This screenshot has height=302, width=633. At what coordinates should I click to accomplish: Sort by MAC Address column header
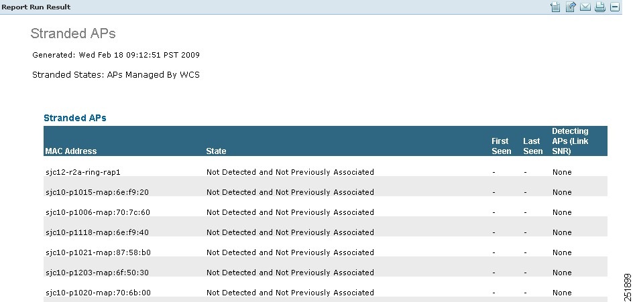[x=71, y=151]
